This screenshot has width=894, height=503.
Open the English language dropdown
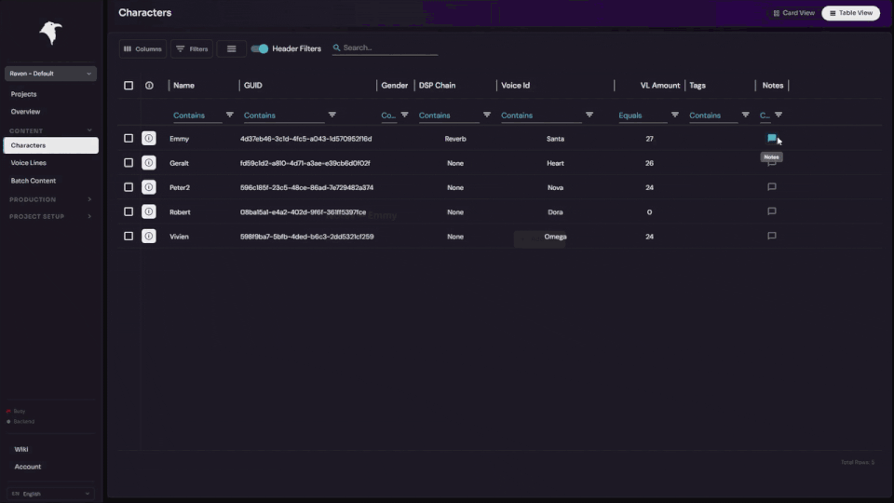(50, 494)
